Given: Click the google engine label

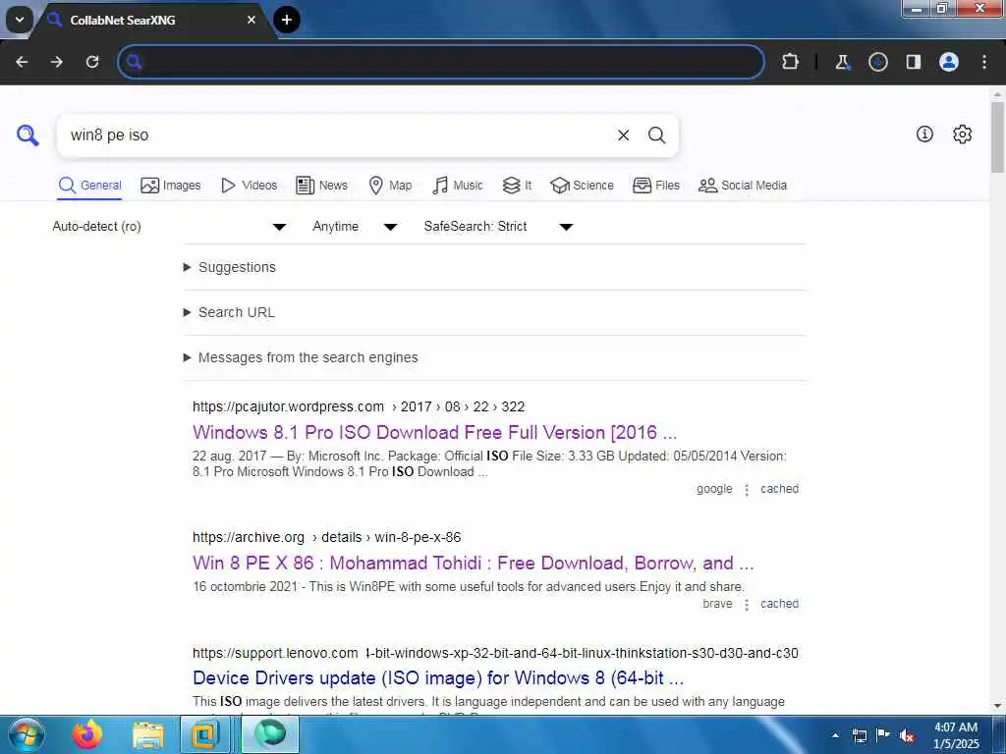Looking at the screenshot, I should [714, 489].
